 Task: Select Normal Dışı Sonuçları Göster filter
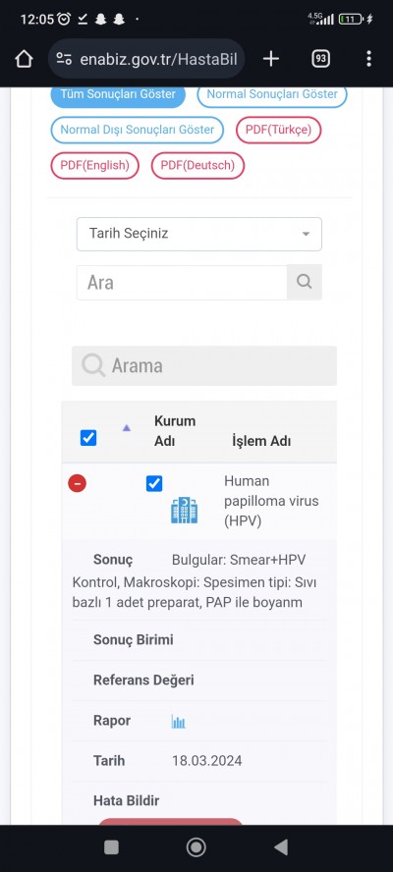pyautogui.click(x=137, y=131)
